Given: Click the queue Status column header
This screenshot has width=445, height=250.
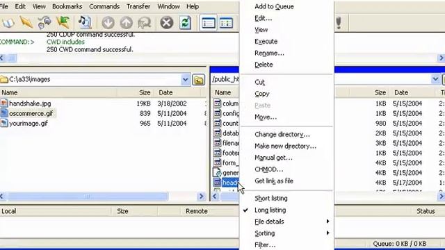Looking at the screenshot, I should (x=426, y=211).
